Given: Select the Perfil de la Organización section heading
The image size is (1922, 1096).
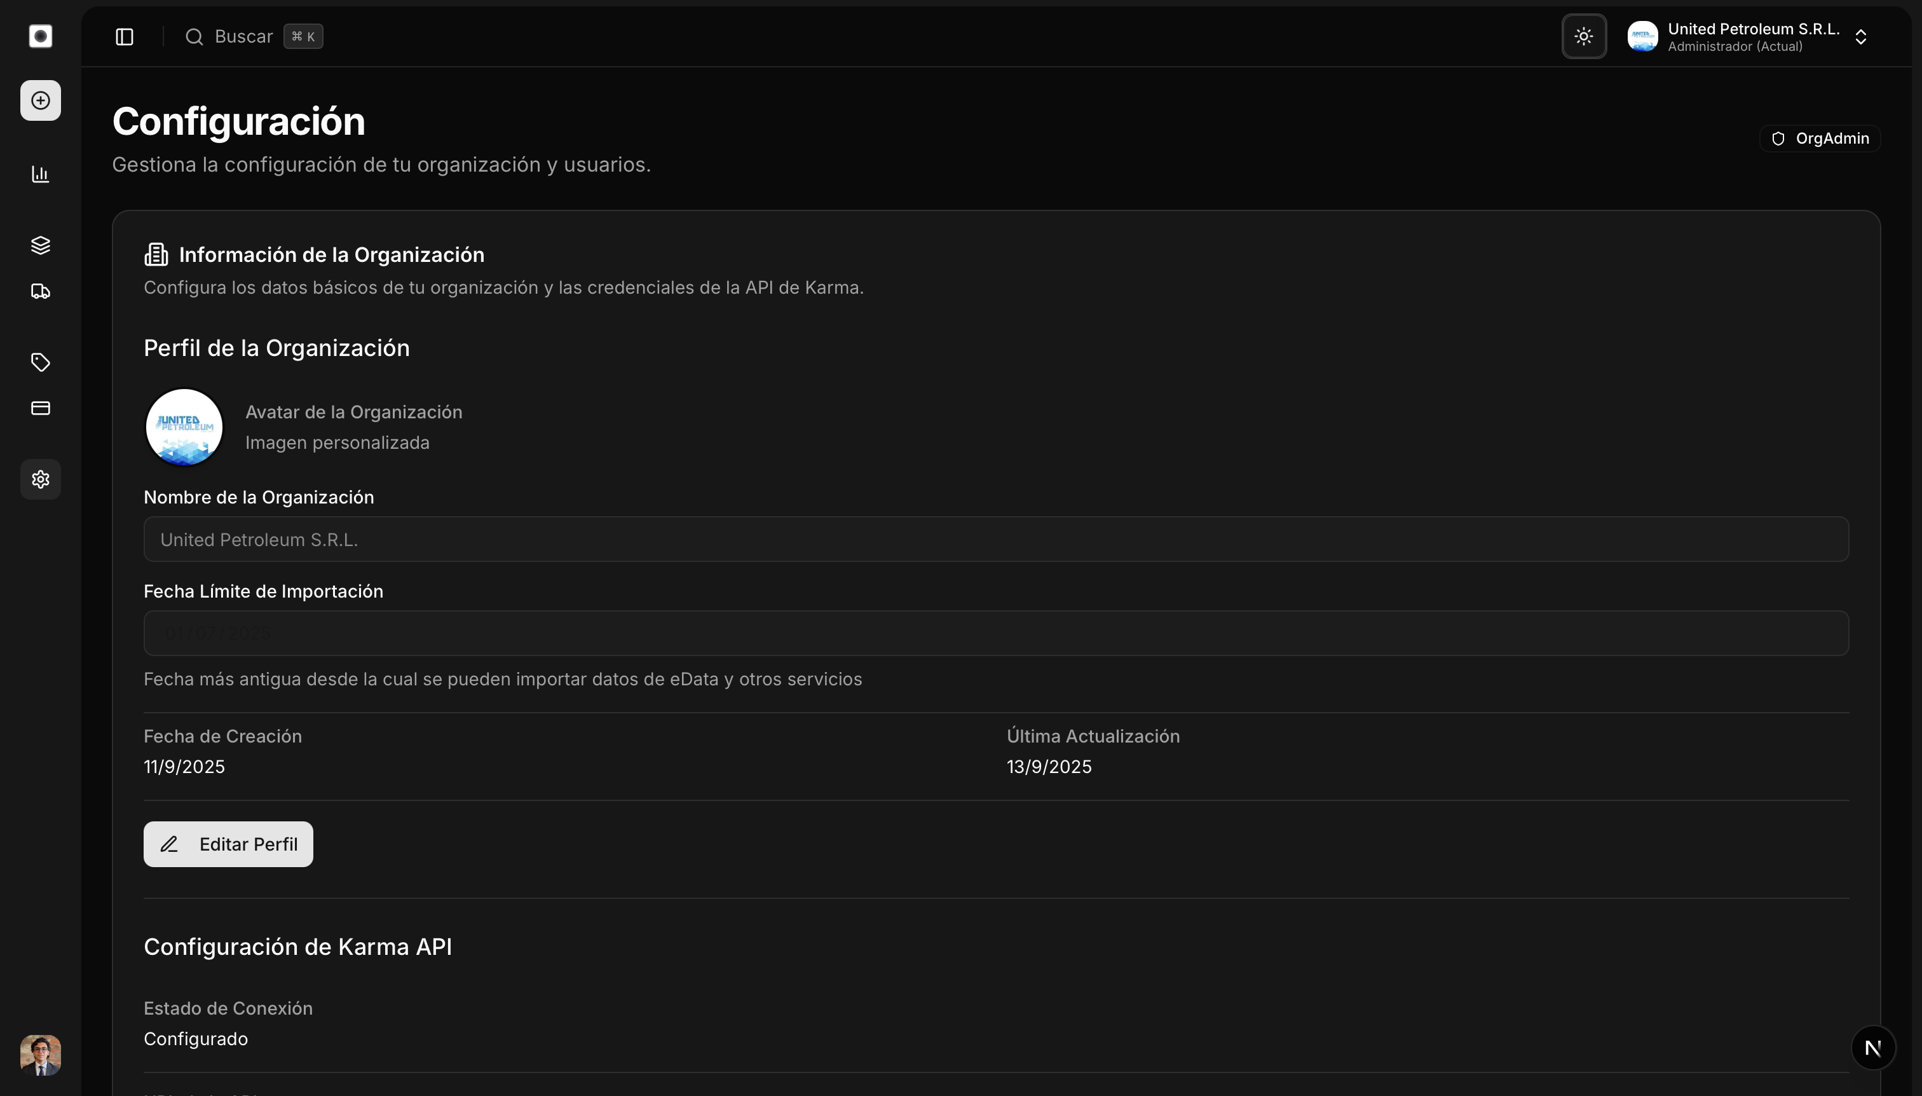Looking at the screenshot, I should pyautogui.click(x=276, y=348).
